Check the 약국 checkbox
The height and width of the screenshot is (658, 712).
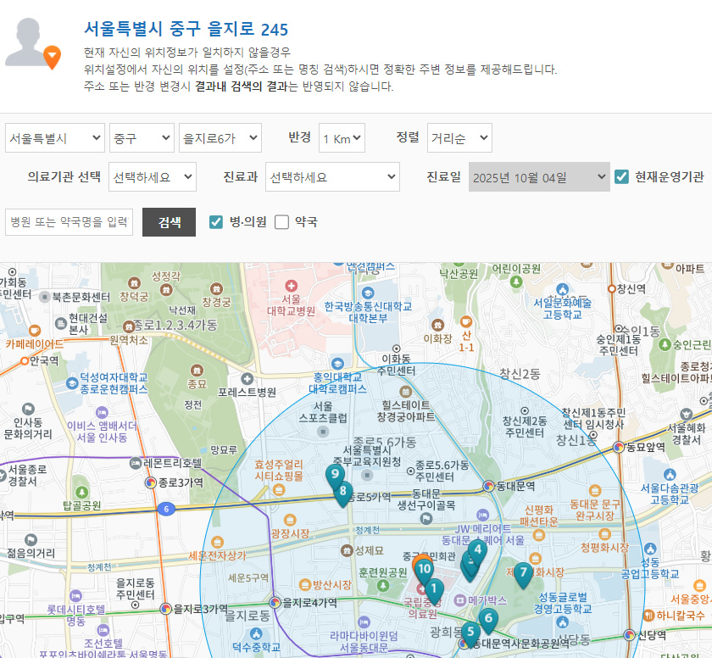tap(281, 222)
